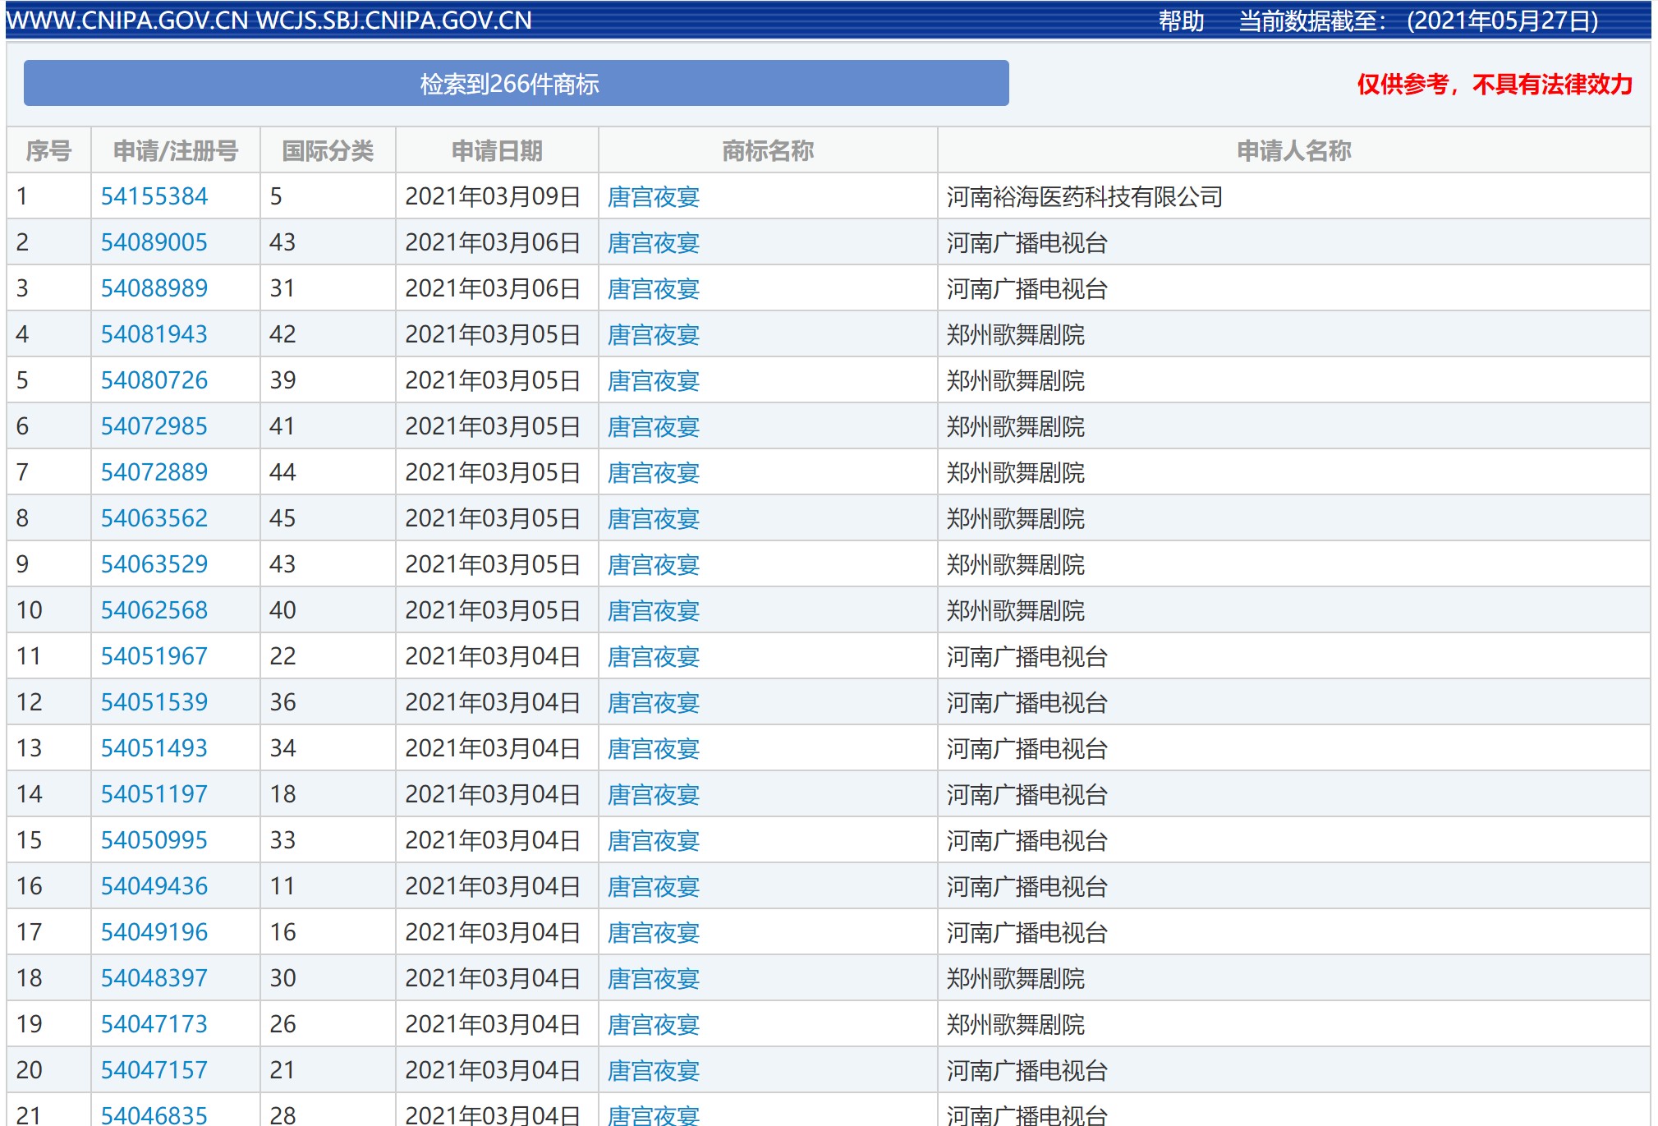Click the 国际分类 column header
The height and width of the screenshot is (1126, 1658).
(x=328, y=150)
